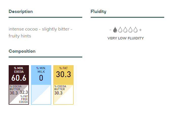Viewport: 182px width, 125px height.
Task: Click the Fluidity heading
Action: 98,11
